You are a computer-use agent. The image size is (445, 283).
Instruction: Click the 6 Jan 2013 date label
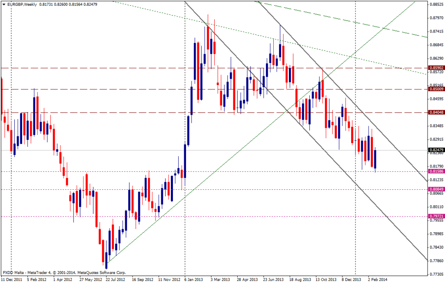coord(194,280)
